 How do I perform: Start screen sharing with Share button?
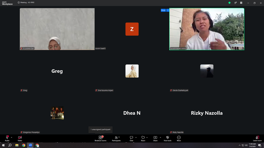click(x=155, y=138)
